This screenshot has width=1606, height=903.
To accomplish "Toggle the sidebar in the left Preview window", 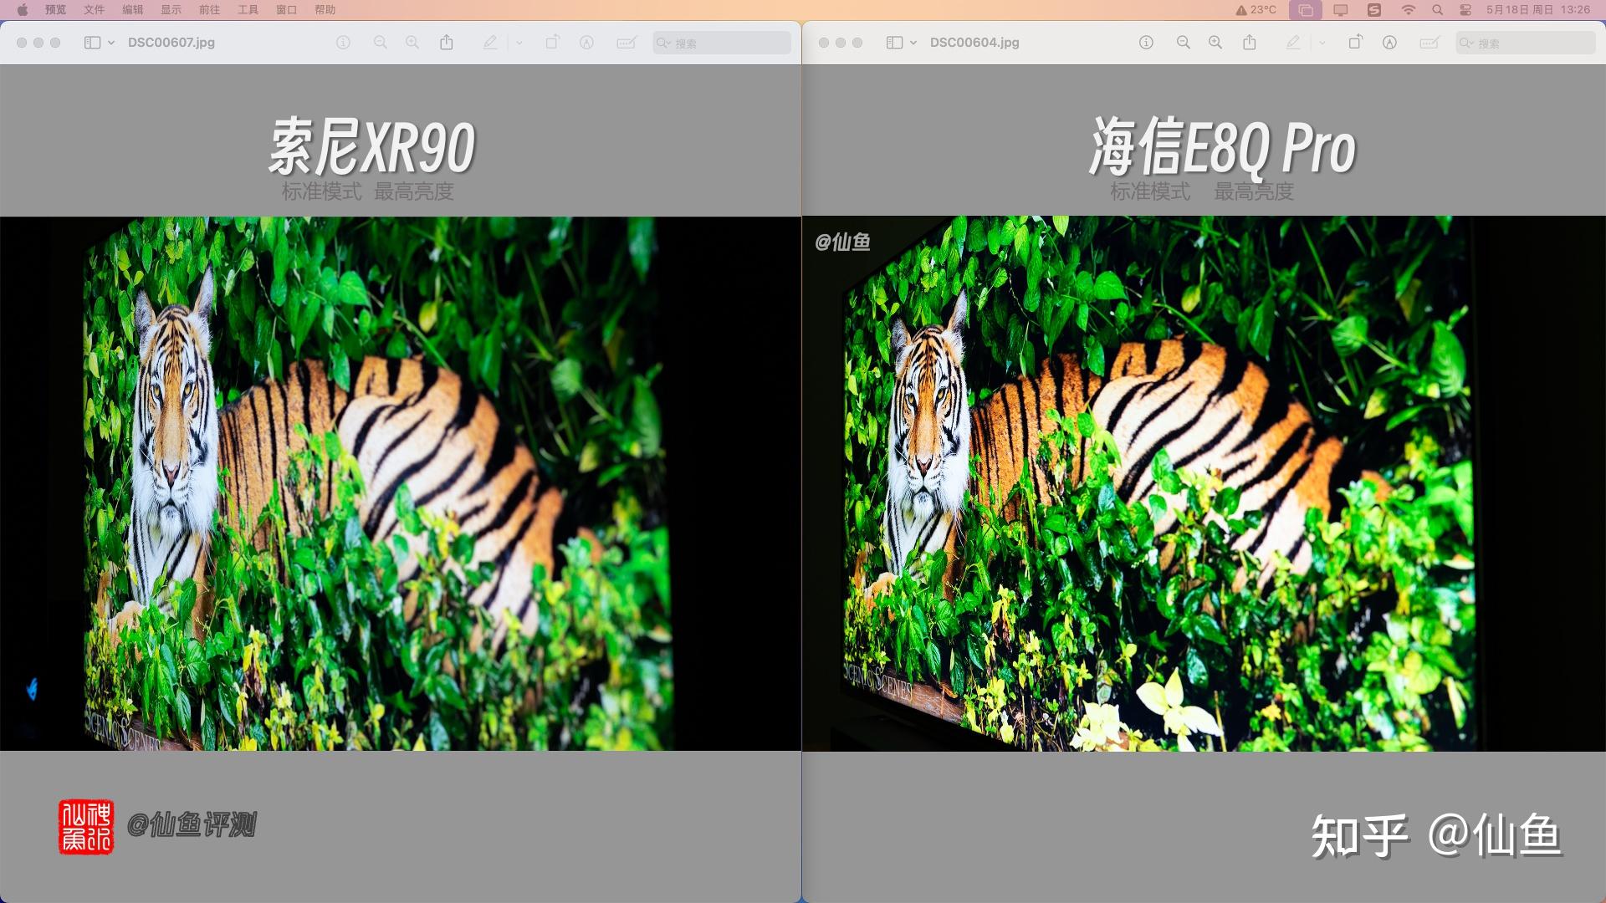I will 90,43.
